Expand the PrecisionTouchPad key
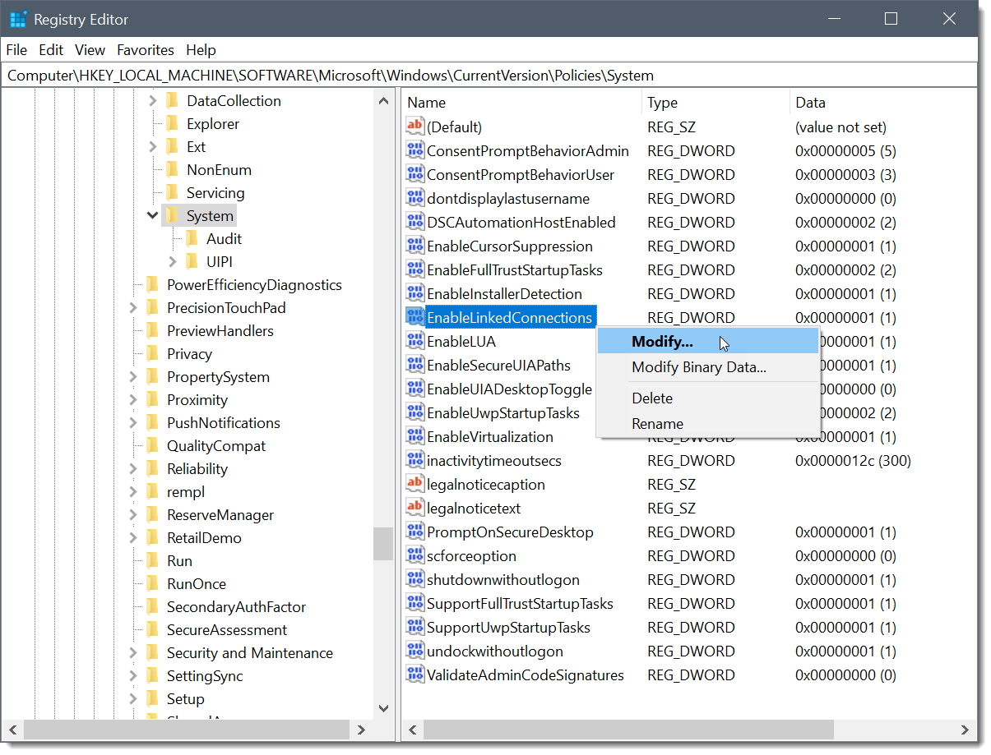991x755 pixels. tap(132, 307)
